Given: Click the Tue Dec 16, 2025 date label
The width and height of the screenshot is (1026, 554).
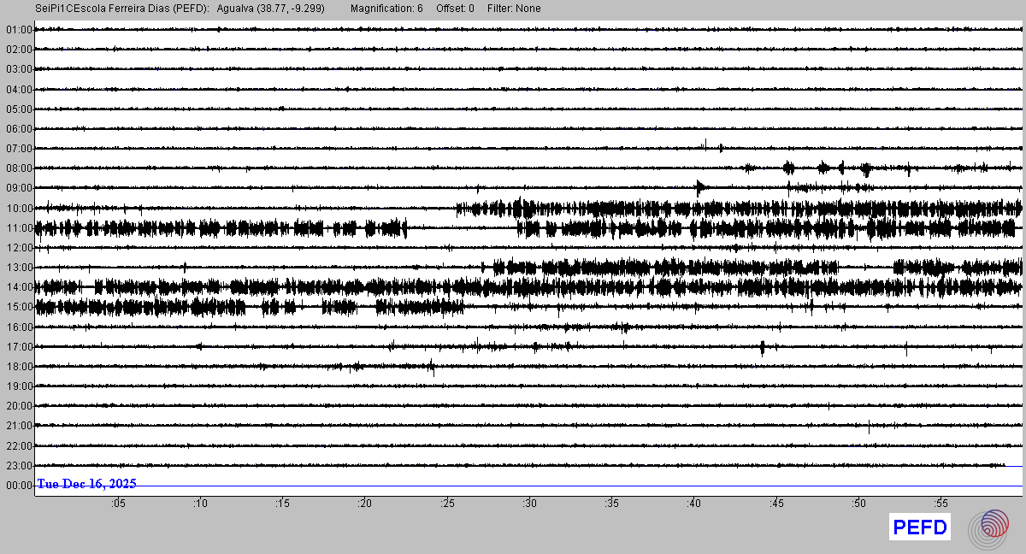Looking at the screenshot, I should click(x=86, y=484).
